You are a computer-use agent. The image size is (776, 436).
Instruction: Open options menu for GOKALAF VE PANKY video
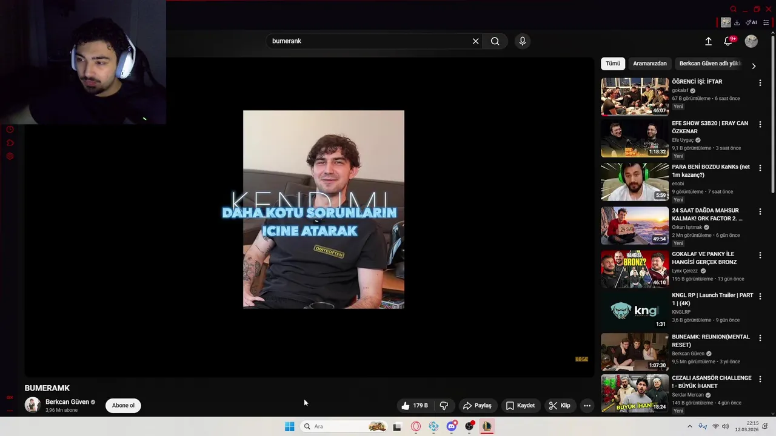pyautogui.click(x=760, y=255)
